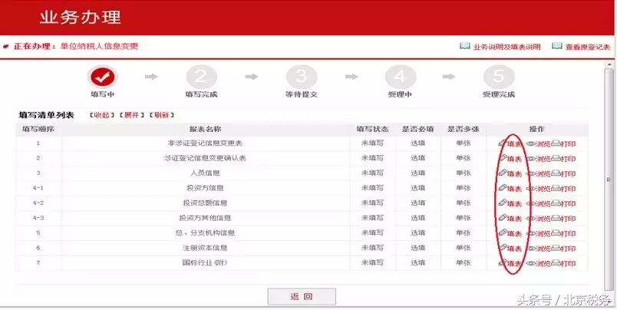This screenshot has height=310, width=617.
Task: Collapse the list with 收起
Action: pyautogui.click(x=101, y=115)
